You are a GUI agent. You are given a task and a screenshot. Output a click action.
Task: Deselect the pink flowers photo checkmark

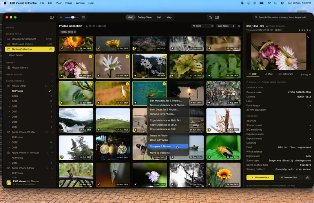tap(91, 56)
